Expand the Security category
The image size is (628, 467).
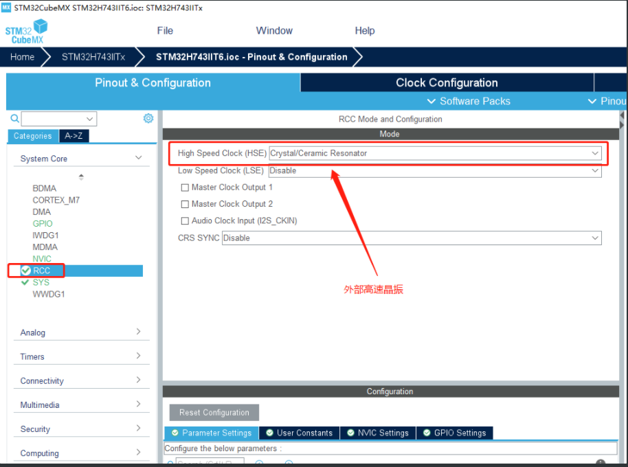[82, 429]
